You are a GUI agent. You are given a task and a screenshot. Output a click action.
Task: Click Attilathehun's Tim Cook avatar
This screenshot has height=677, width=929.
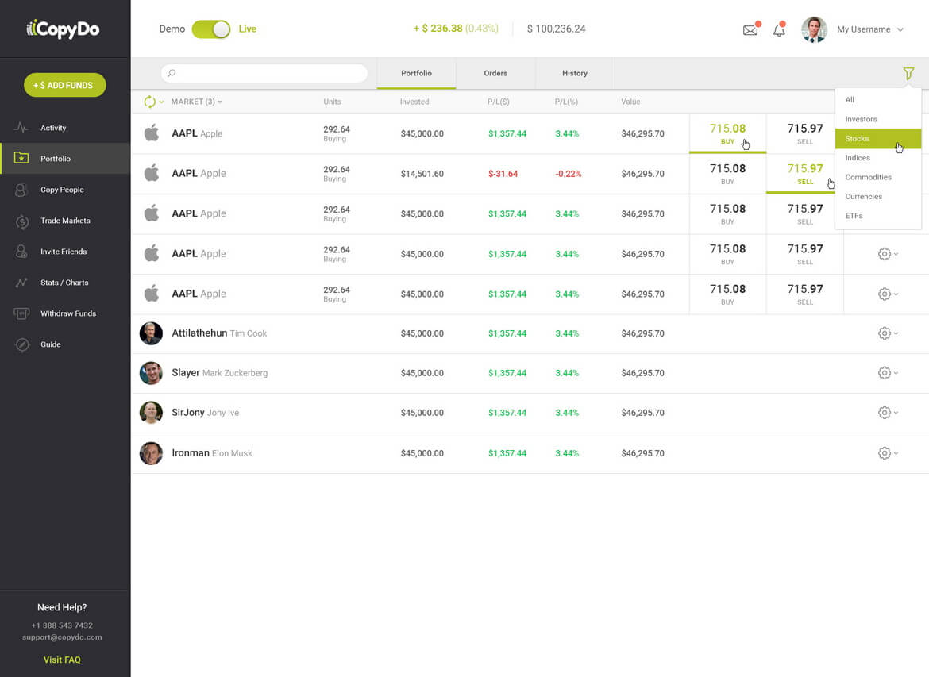[151, 333]
